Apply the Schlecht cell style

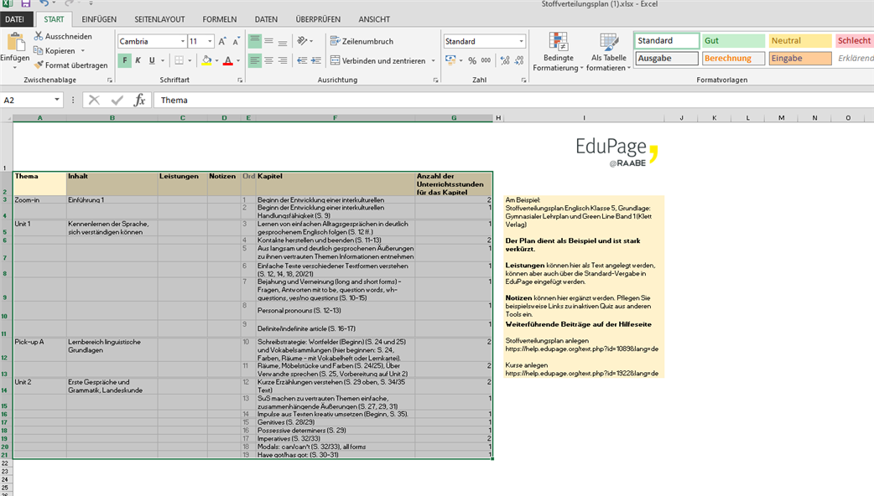click(855, 41)
